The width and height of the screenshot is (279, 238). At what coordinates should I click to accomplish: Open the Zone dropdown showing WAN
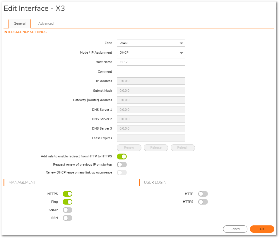[x=151, y=43]
